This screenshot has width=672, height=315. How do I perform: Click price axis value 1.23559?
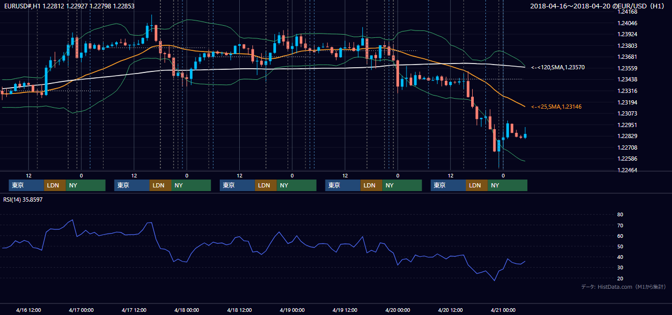627,68
